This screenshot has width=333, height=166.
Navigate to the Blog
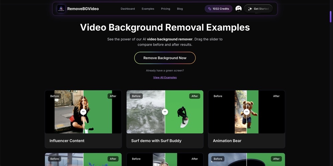180,9
